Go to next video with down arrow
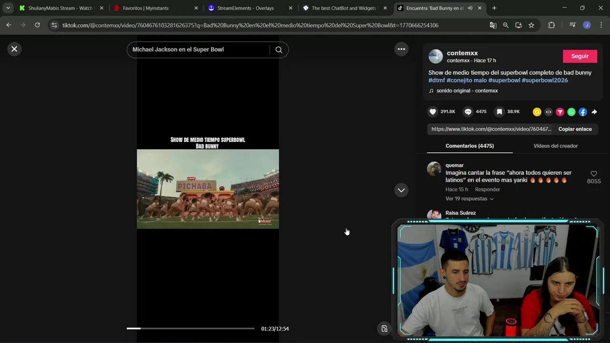 click(x=401, y=190)
